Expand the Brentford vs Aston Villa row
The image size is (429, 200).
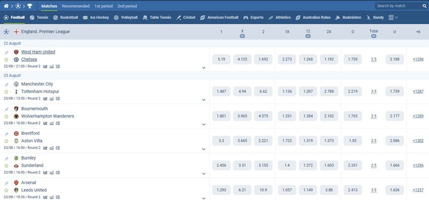click(x=204, y=149)
